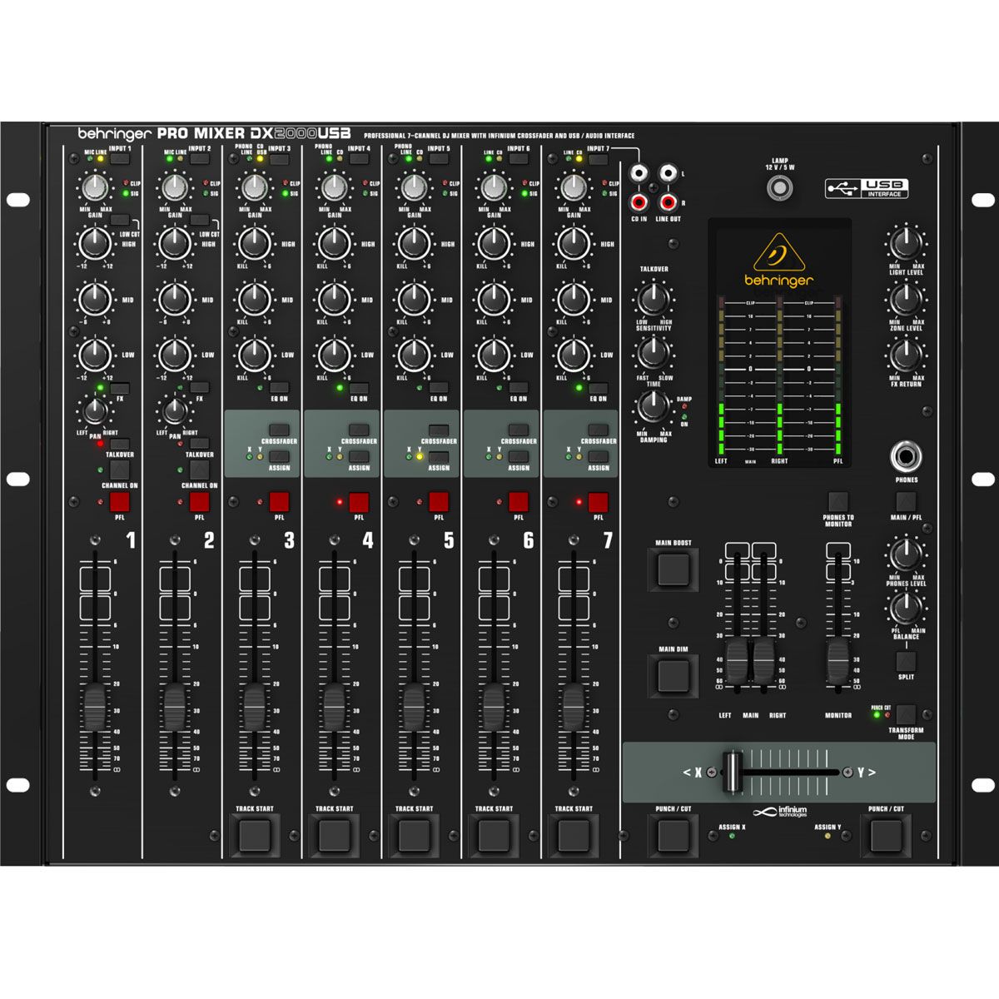Click the MAIN RIGHT output fader
Viewport: 999px width, 999px height.
click(763, 662)
